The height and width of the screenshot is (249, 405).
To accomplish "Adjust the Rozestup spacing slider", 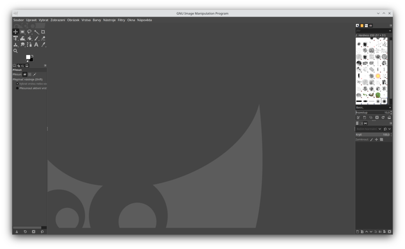I will (x=373, y=112).
